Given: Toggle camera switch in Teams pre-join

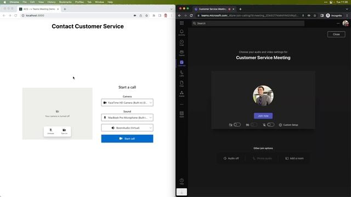Looking at the screenshot, I should [x=237, y=125].
